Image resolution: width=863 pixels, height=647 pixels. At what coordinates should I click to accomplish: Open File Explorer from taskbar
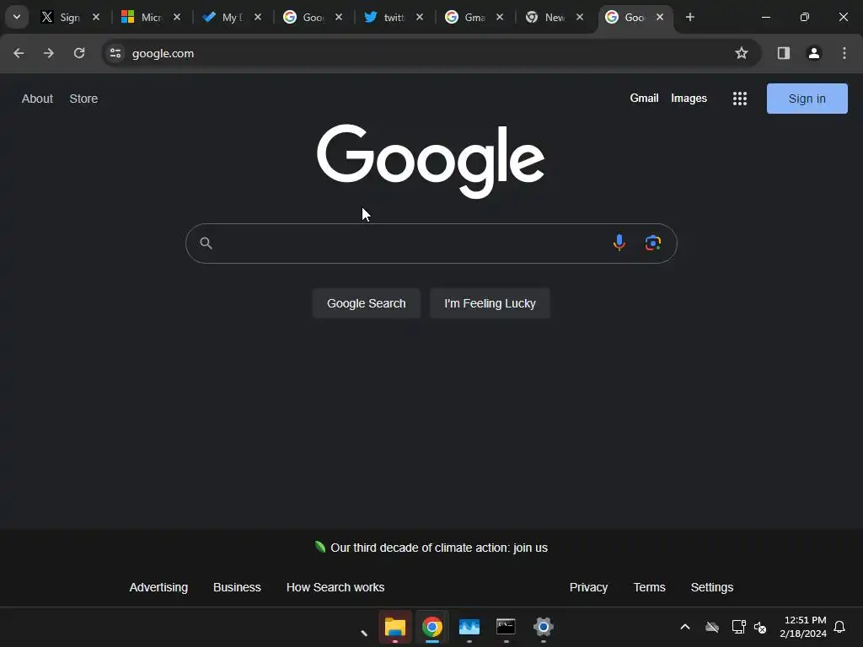[395, 627]
